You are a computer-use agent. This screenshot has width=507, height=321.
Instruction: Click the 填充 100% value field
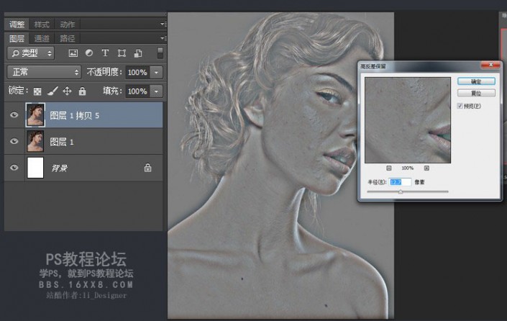137,91
